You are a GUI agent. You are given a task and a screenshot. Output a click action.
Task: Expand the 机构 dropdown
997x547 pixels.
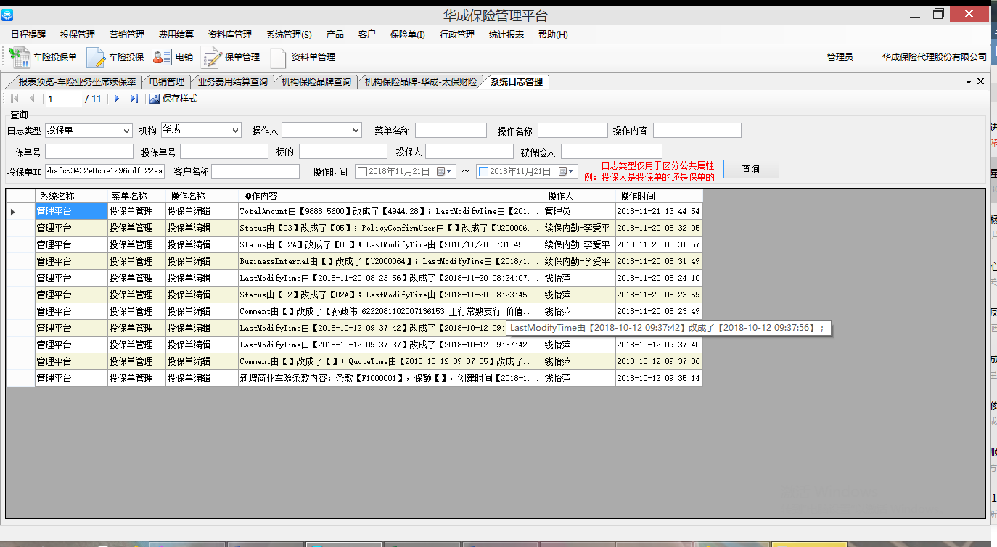coord(235,131)
